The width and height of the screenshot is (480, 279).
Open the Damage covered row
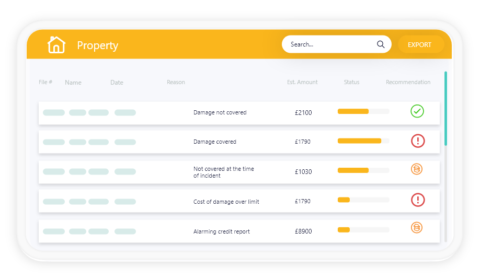tap(239, 142)
